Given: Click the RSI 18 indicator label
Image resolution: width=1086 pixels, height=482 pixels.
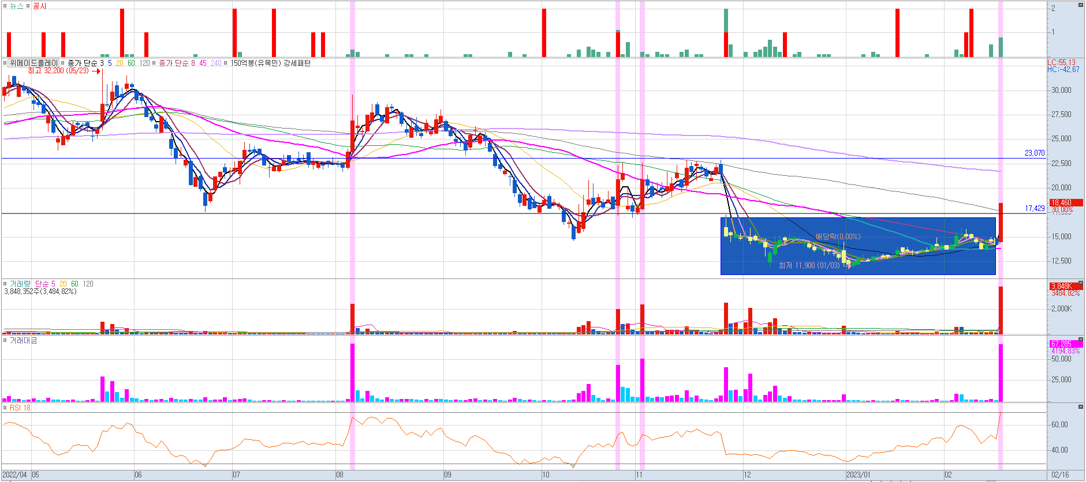Looking at the screenshot, I should click(20, 408).
